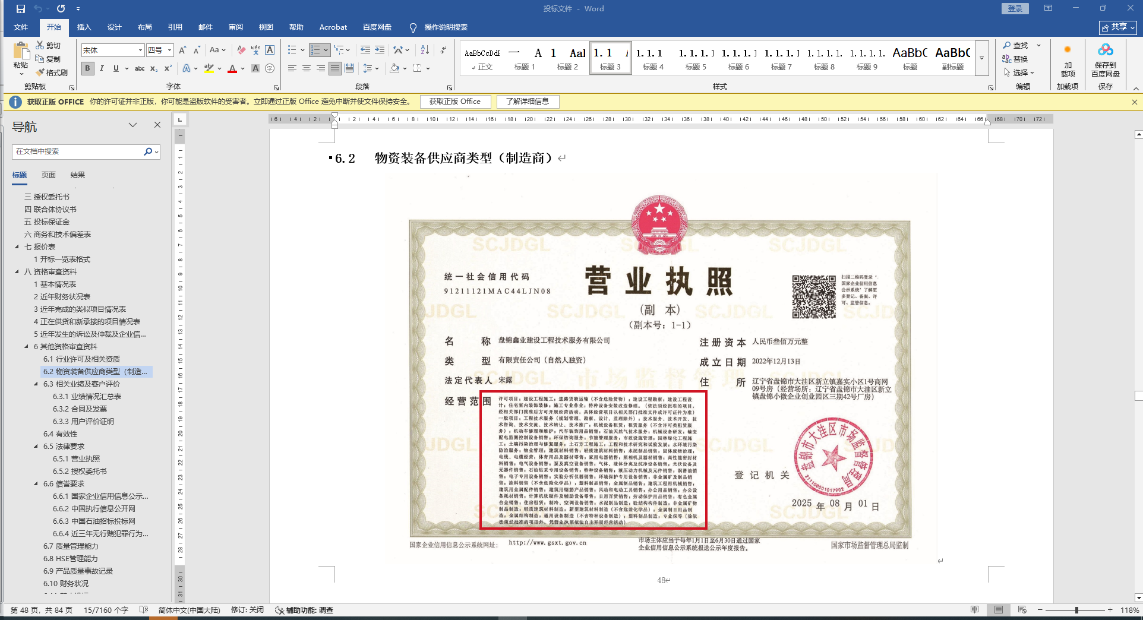Open the font name dropdown (宋体)
This screenshot has width=1143, height=620.
(140, 50)
